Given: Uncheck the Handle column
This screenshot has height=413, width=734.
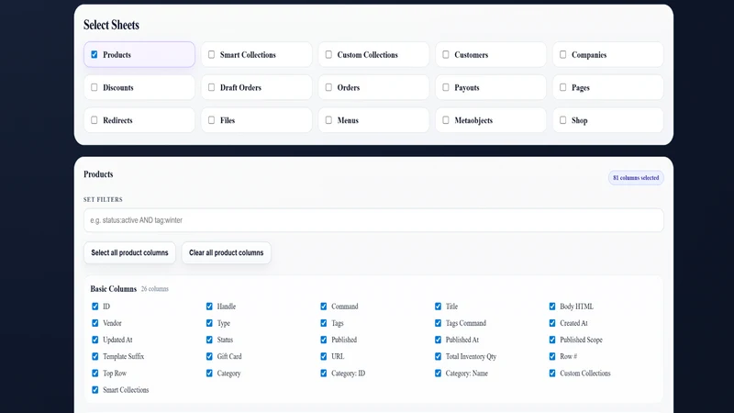Looking at the screenshot, I should pyautogui.click(x=209, y=307).
